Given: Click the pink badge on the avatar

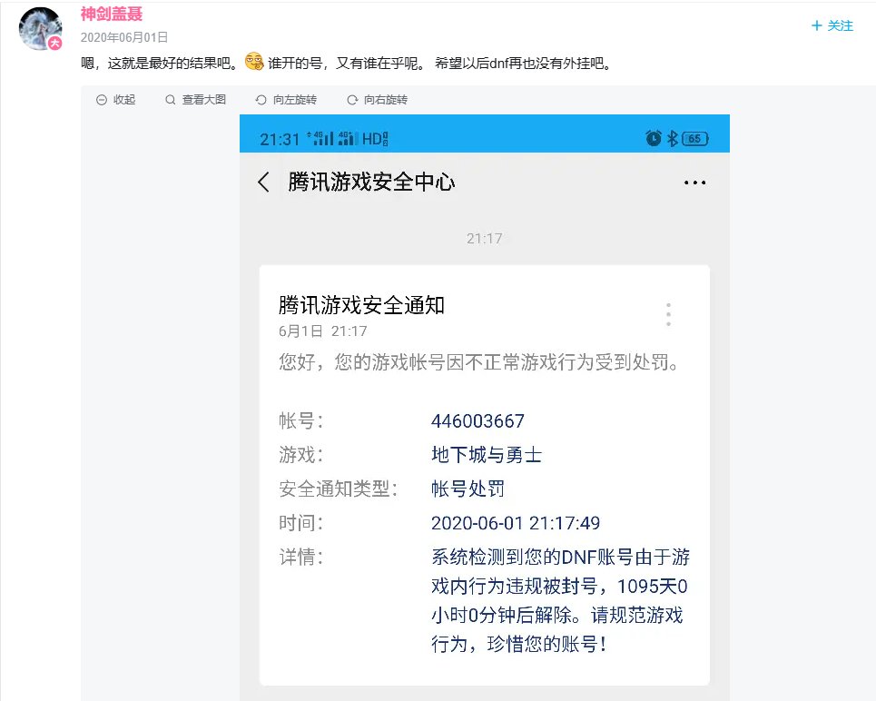Looking at the screenshot, I should pos(54,43).
